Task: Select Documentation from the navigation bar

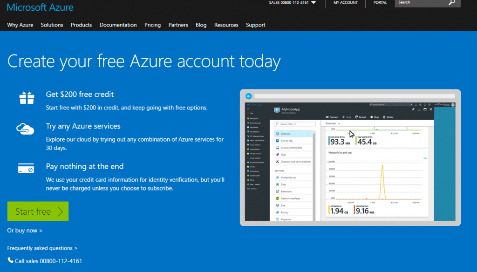Action: tap(118, 25)
